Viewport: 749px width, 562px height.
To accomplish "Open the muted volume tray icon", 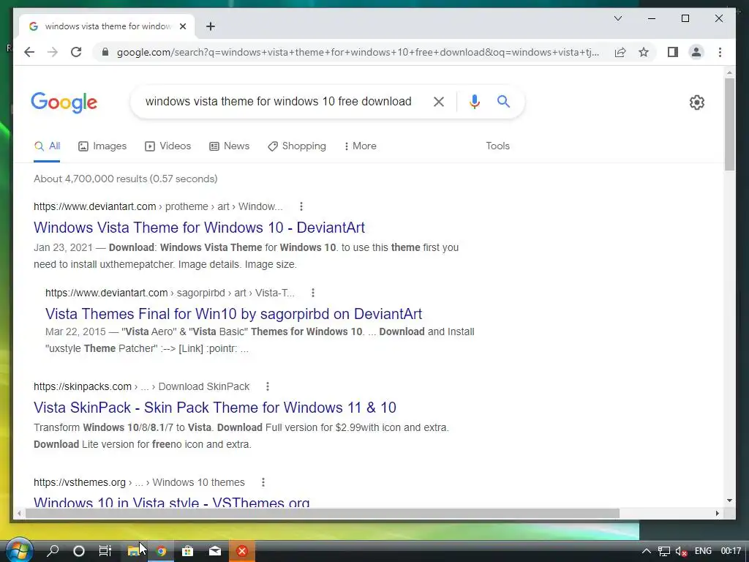I will point(681,551).
